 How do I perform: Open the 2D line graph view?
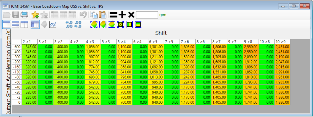pos(53,25)
